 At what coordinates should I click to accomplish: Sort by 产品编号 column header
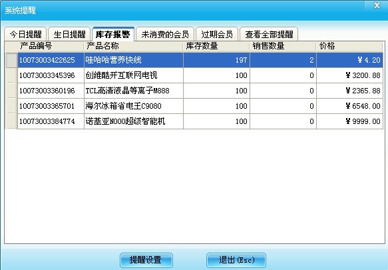51,46
